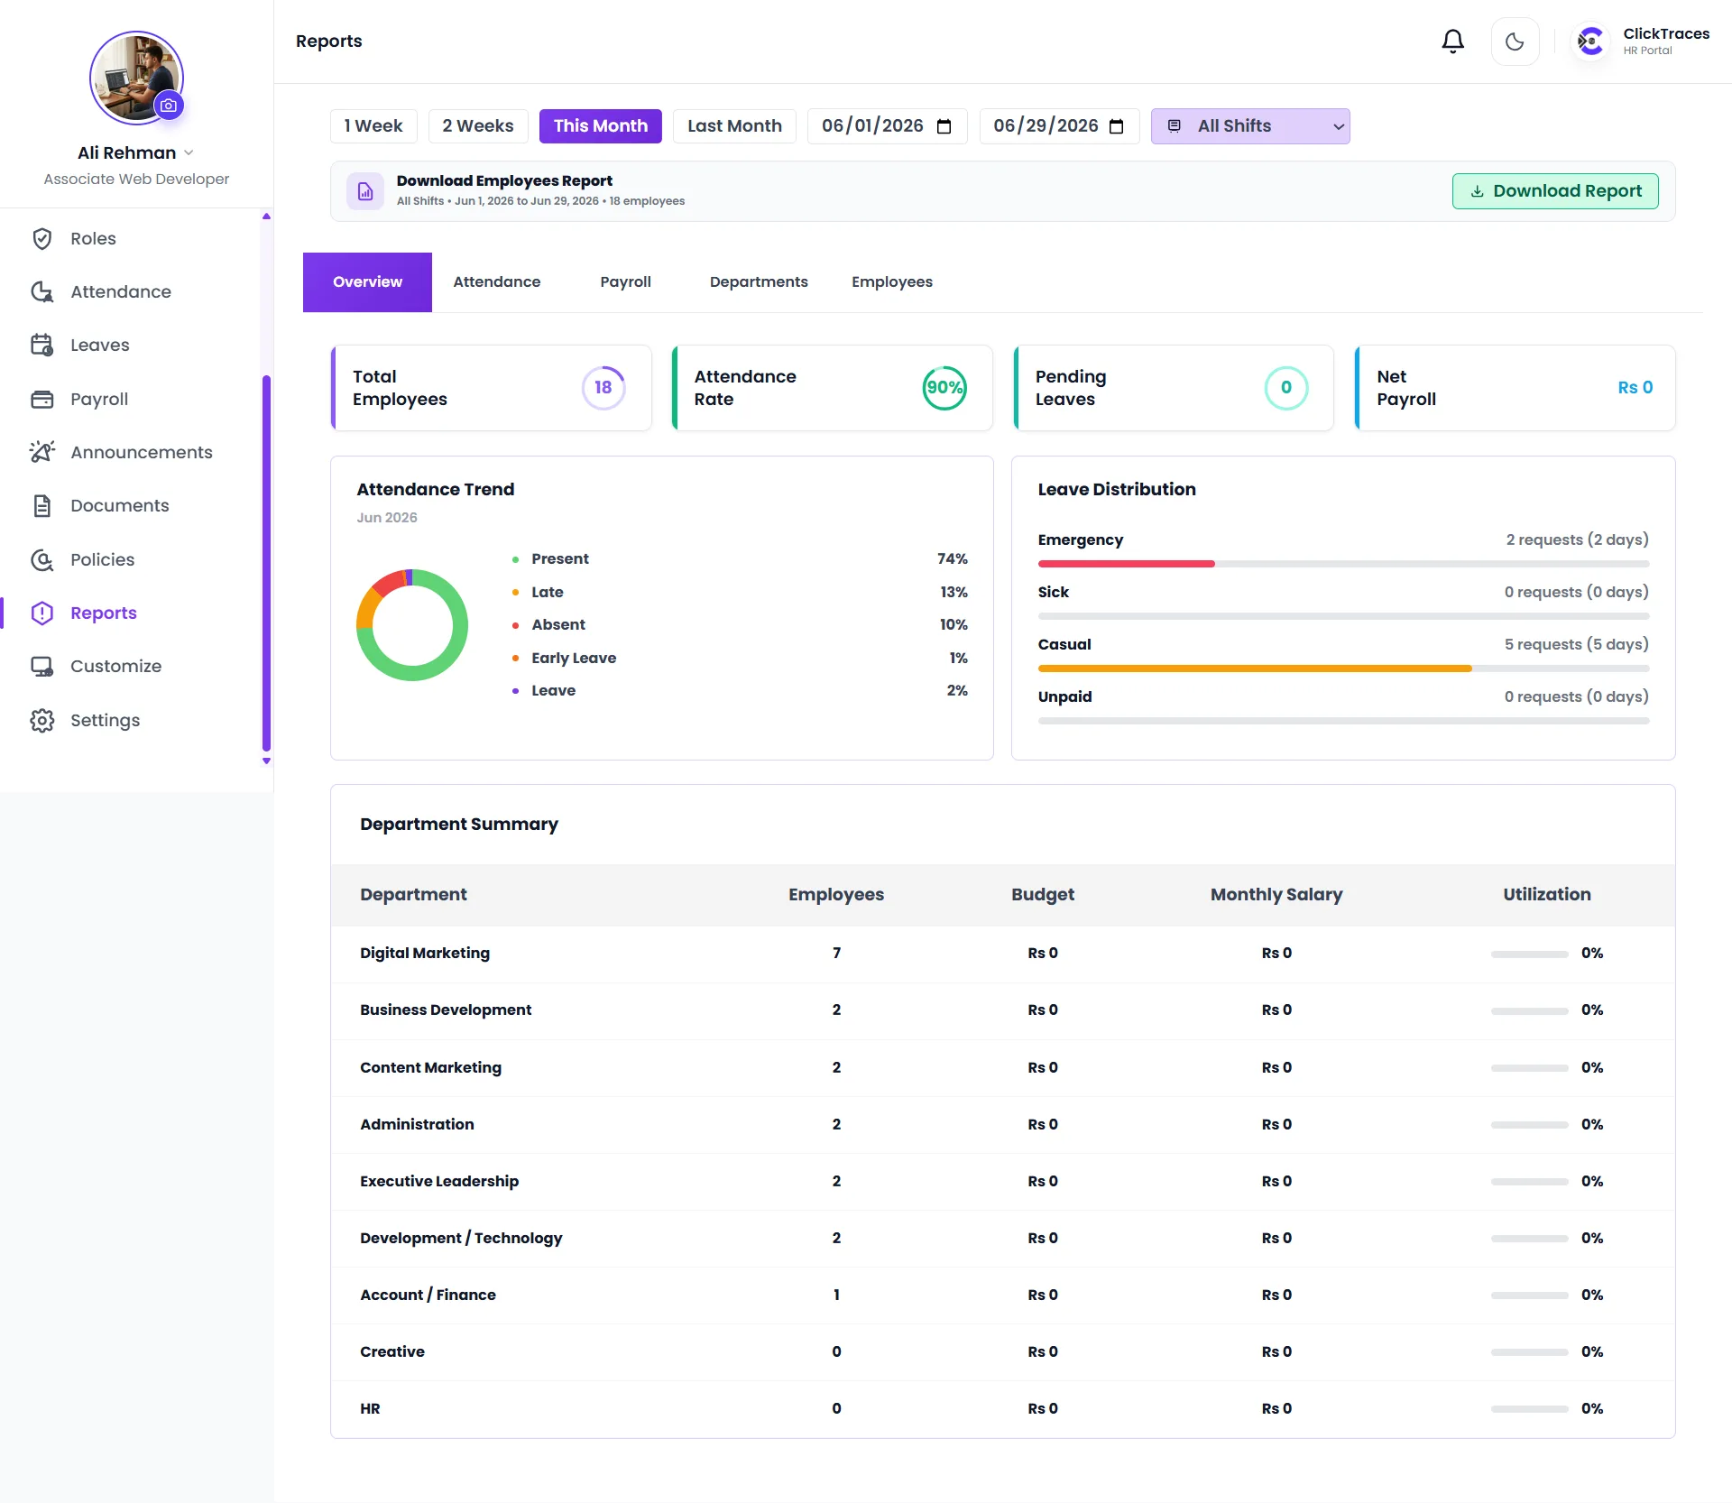The height and width of the screenshot is (1503, 1732).
Task: Expand the All Shifts dropdown
Action: (x=1250, y=126)
